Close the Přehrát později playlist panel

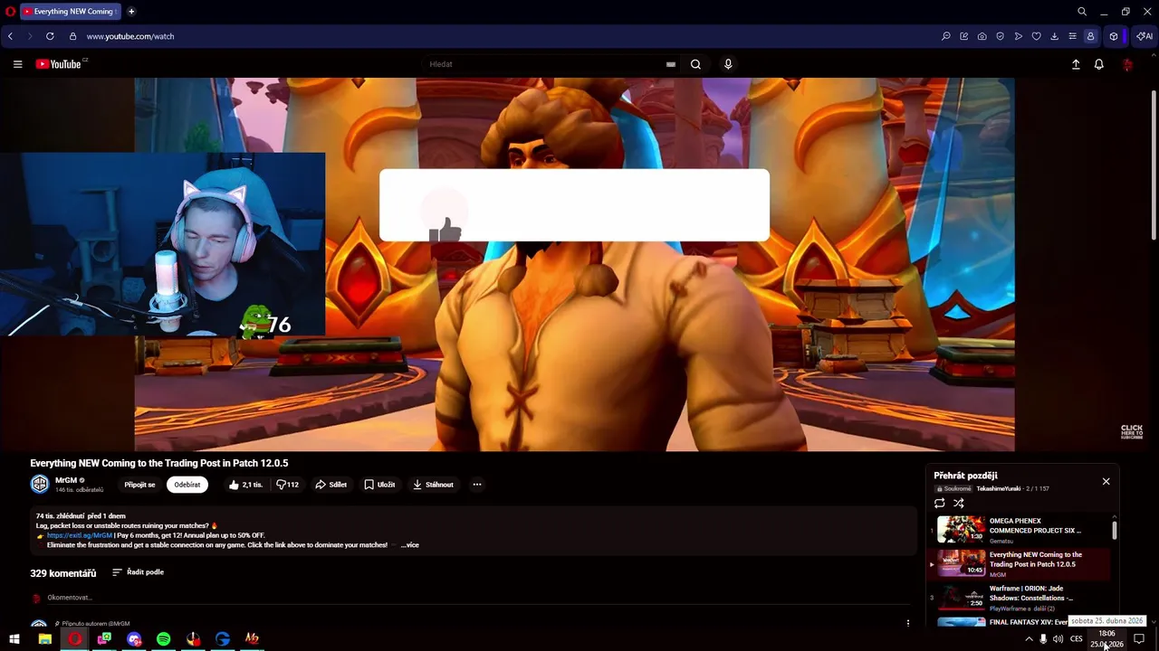click(x=1106, y=481)
